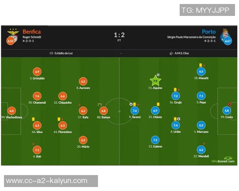
Task: Select goalkeeper Vlachodimos's rating circle
Action: (11, 111)
